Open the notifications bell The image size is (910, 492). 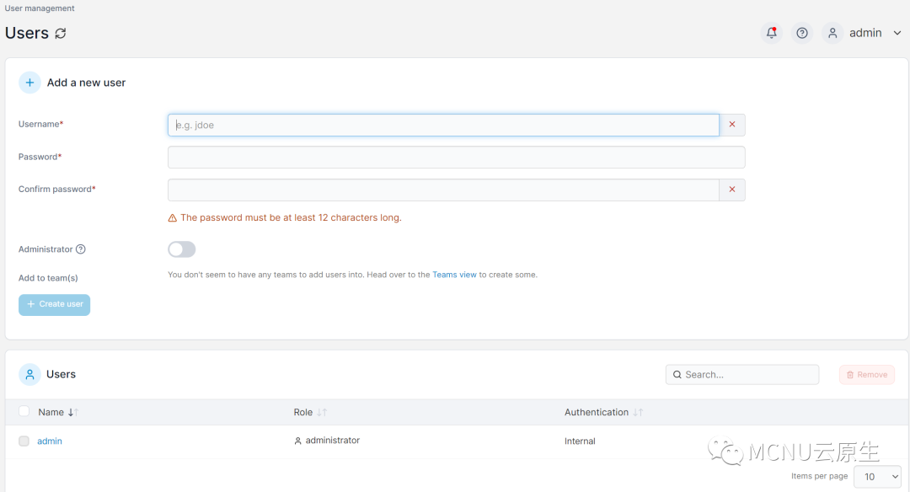[771, 33]
